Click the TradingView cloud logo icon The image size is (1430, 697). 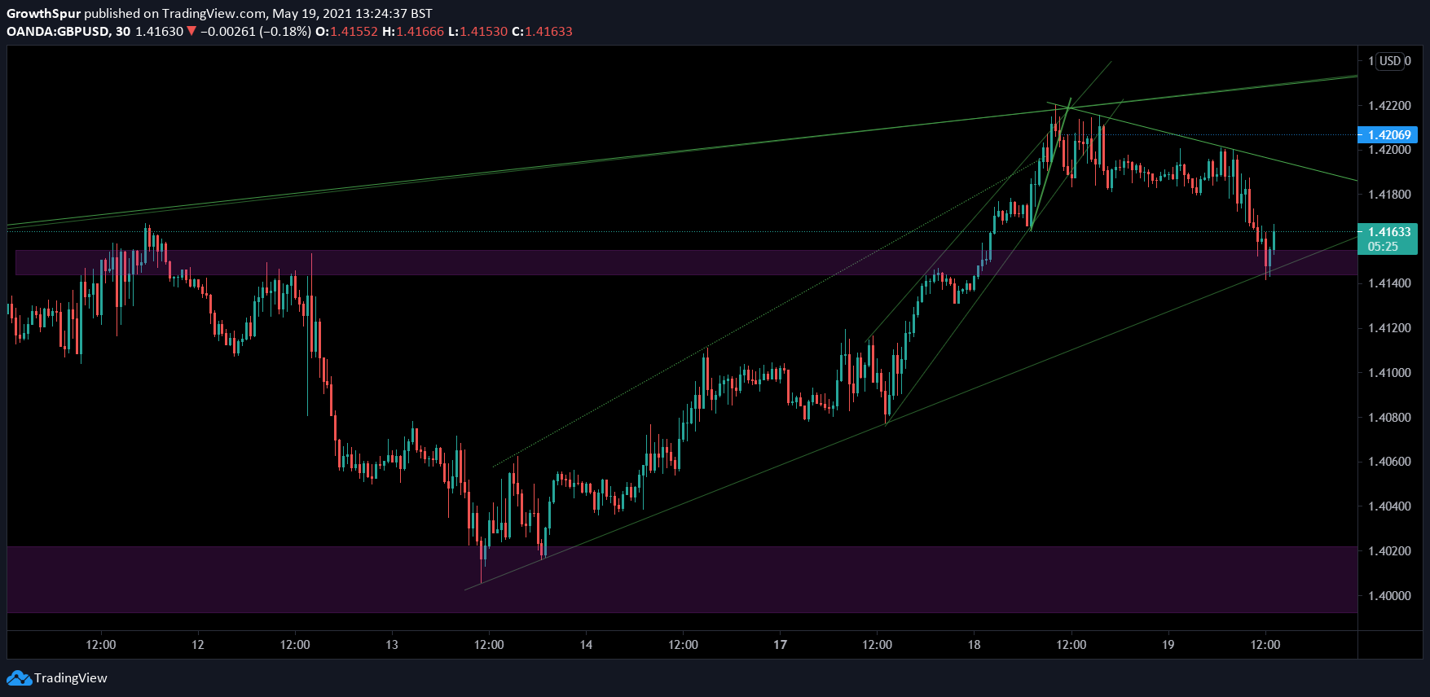19,677
